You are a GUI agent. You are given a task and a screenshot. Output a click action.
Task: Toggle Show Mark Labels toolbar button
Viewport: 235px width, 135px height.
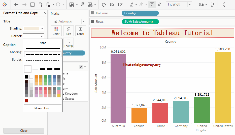point(152,5)
